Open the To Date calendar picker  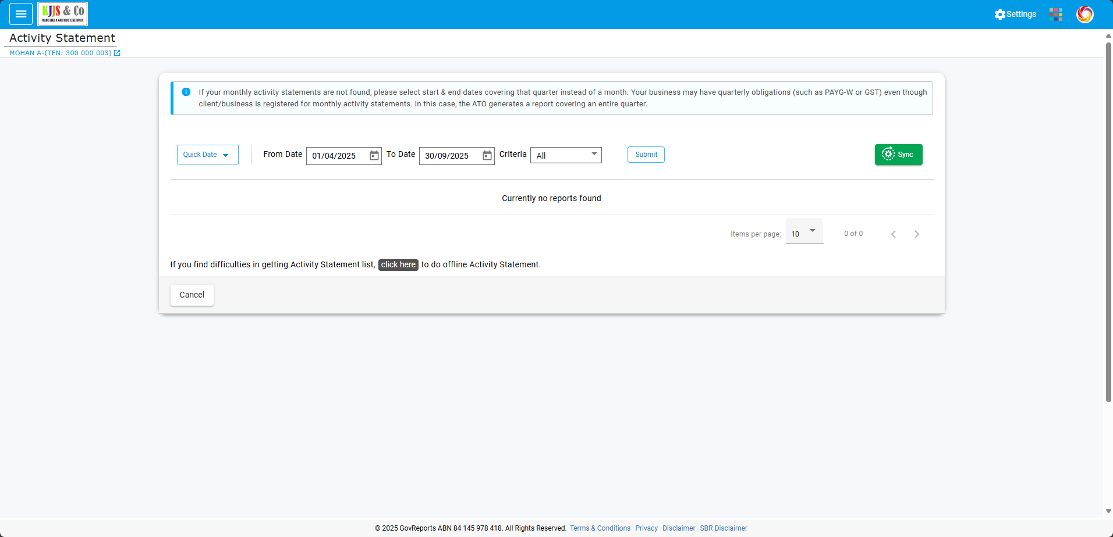(x=487, y=156)
